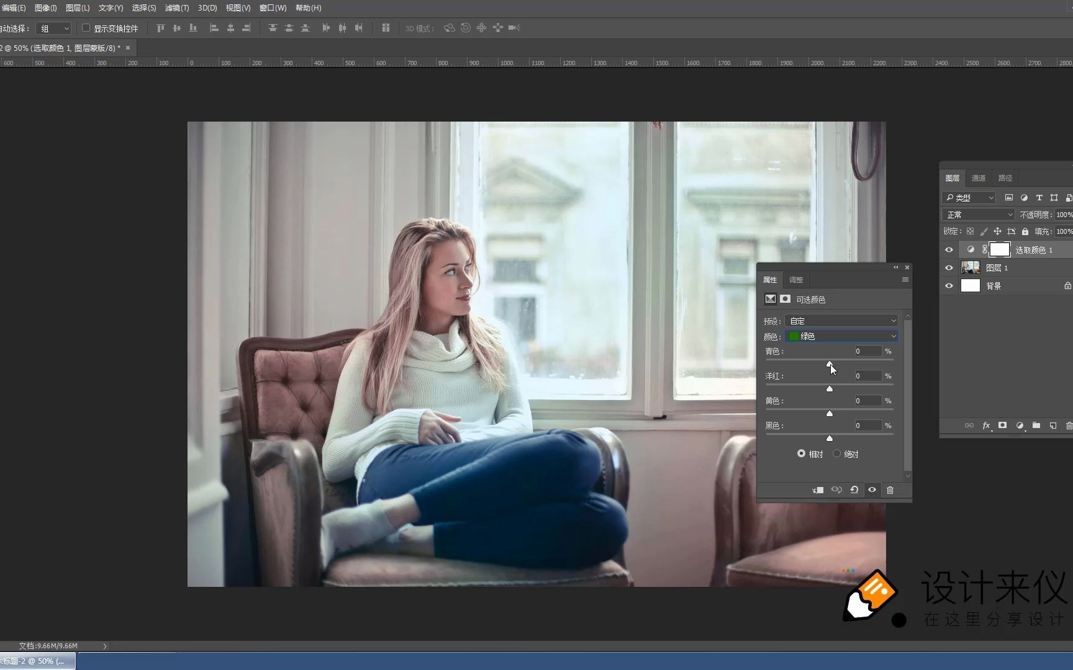This screenshot has width=1073, height=670.
Task: Open the 滤镜 Filter menu
Action: pyautogui.click(x=176, y=8)
